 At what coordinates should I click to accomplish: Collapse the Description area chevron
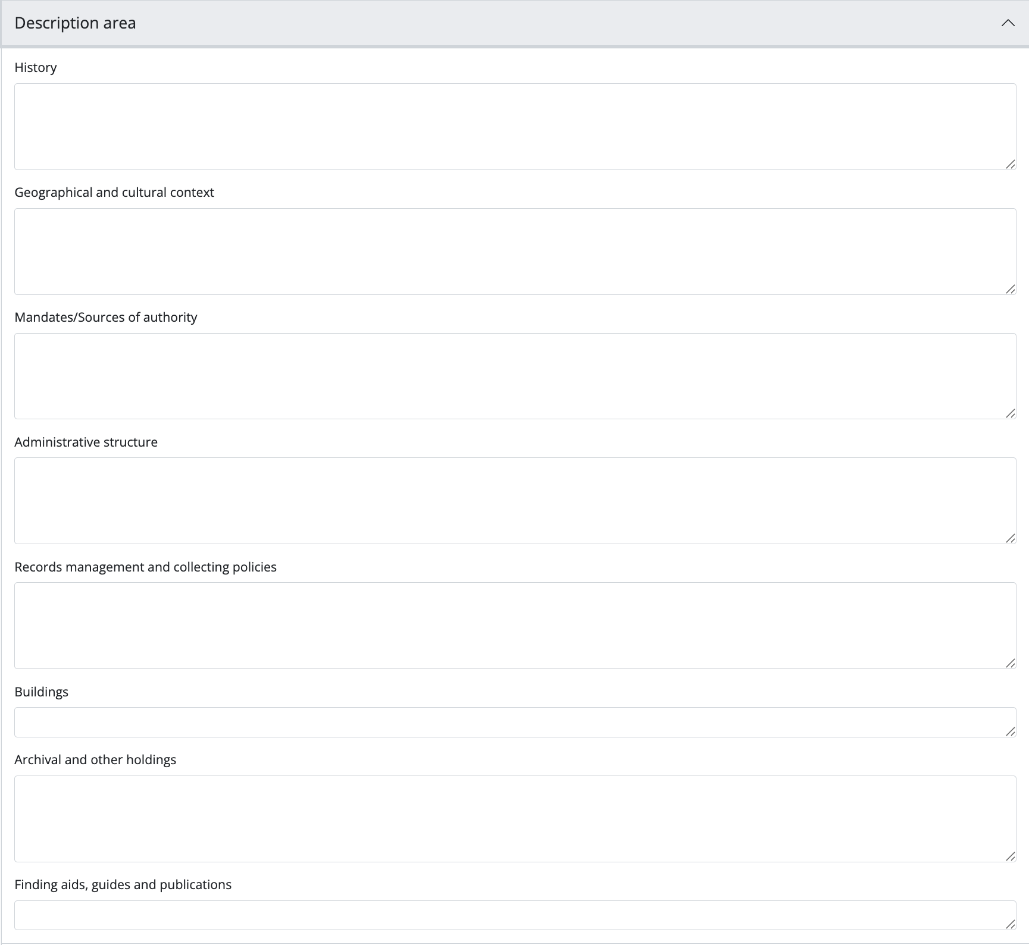[x=1007, y=23]
